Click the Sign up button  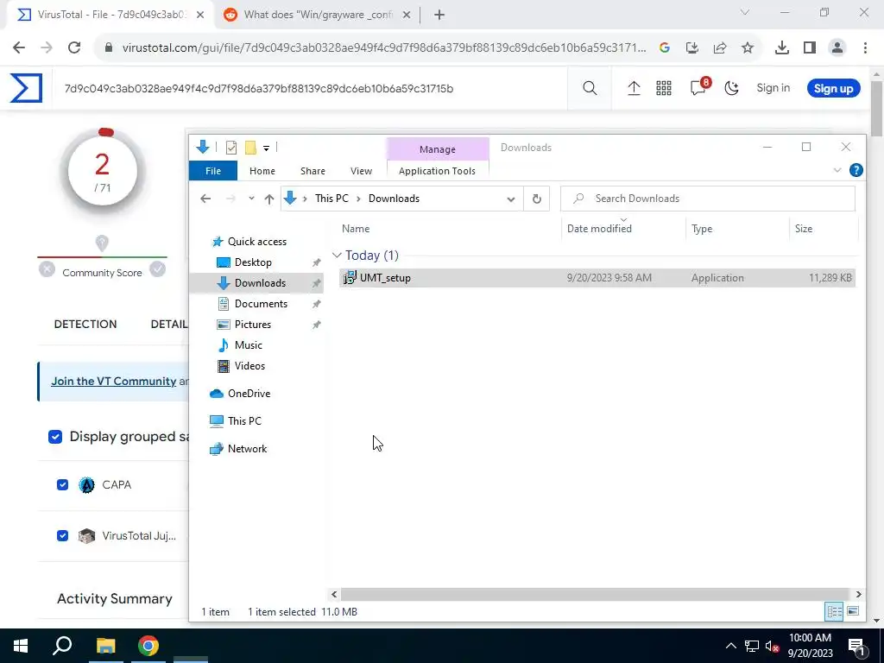(833, 89)
